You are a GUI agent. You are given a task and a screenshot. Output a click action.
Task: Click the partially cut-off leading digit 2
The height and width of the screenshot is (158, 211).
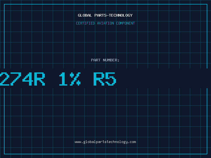(x=4, y=79)
